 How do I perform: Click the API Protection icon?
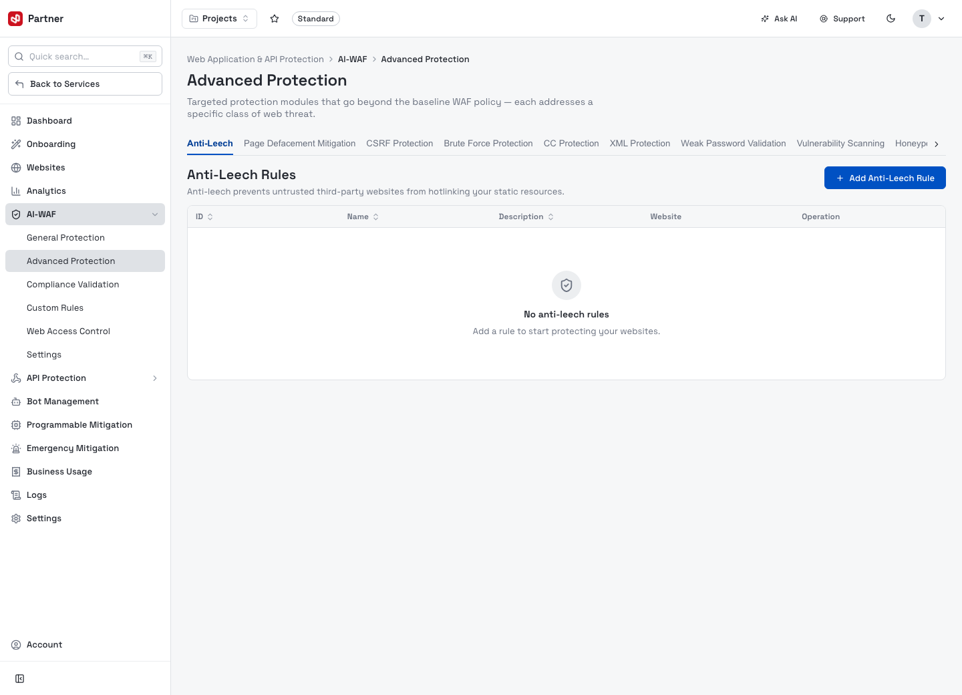coord(16,378)
